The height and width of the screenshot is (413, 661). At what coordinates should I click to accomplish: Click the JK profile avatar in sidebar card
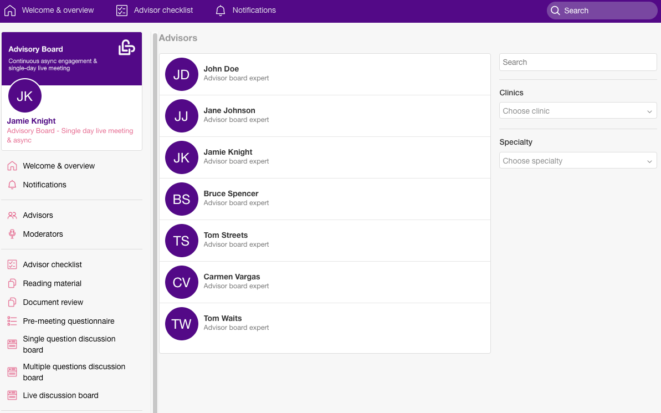25,96
